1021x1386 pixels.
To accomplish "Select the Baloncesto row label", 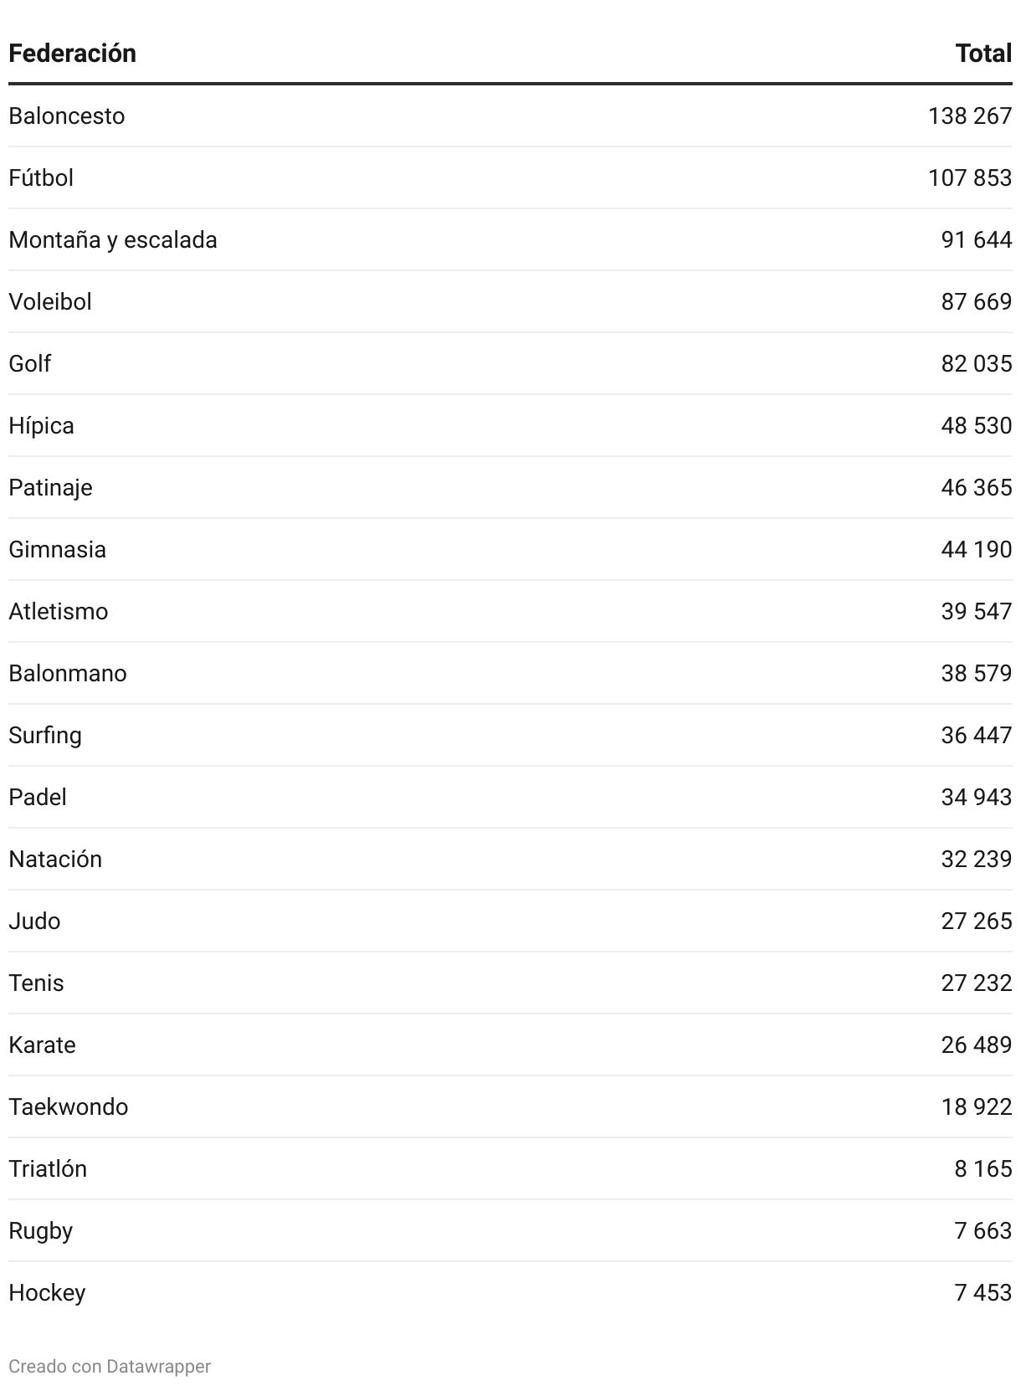I will click(67, 116).
